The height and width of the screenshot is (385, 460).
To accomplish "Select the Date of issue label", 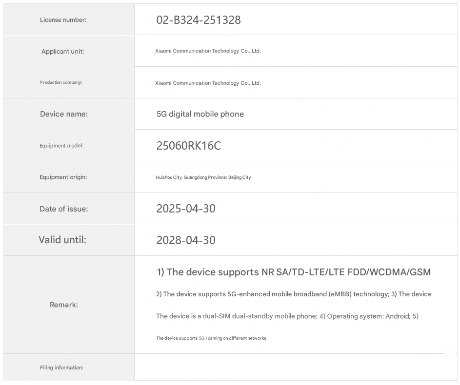I will coord(64,209).
